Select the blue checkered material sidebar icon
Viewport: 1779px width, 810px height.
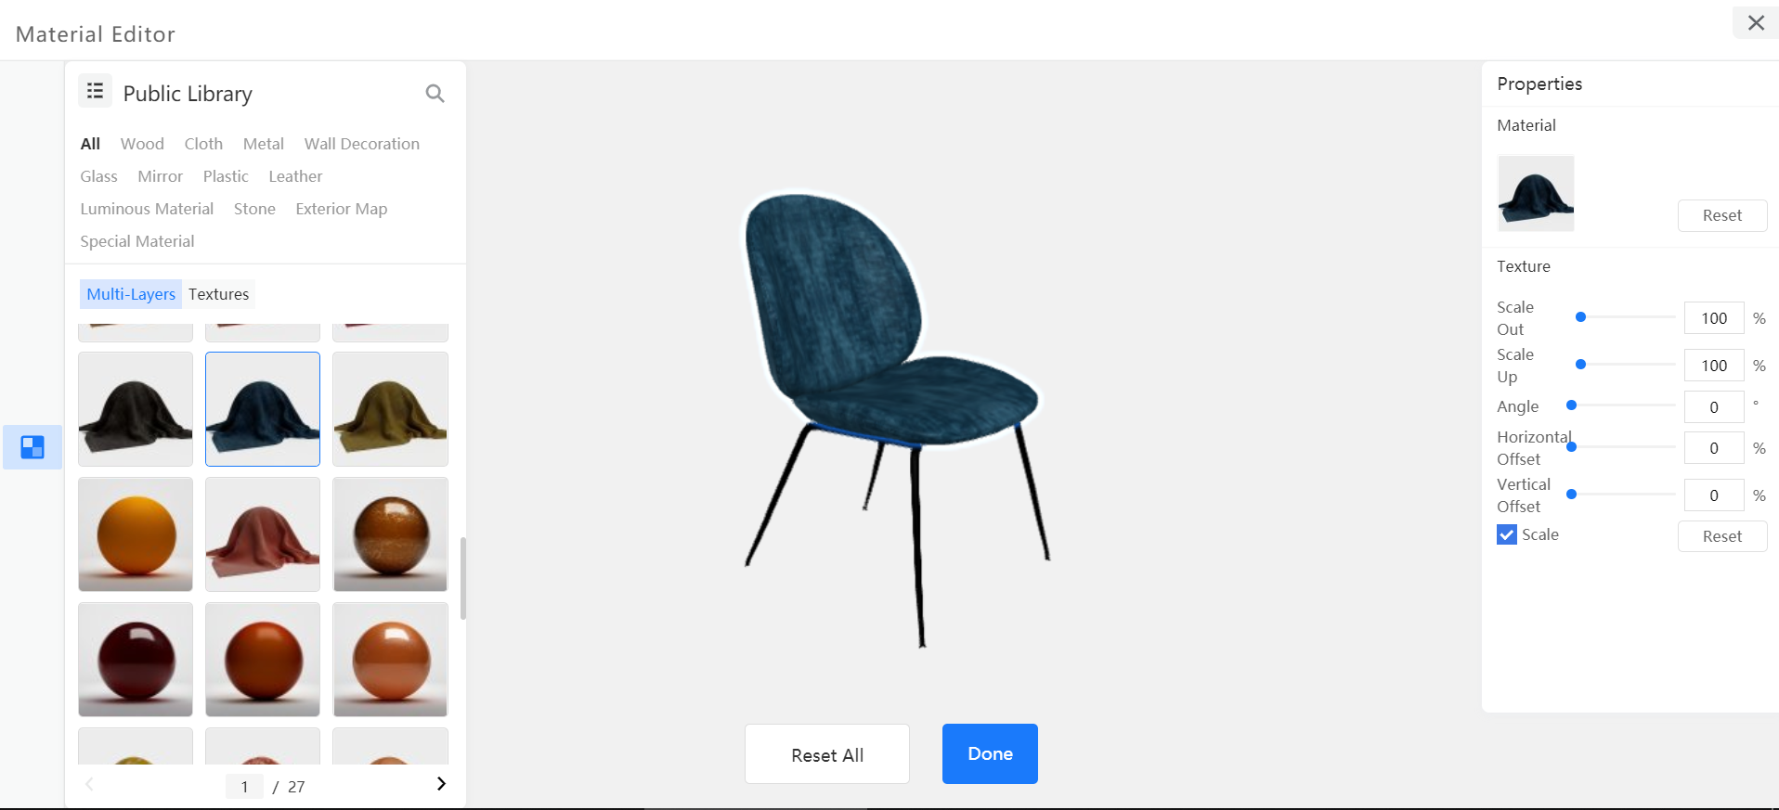click(x=32, y=447)
